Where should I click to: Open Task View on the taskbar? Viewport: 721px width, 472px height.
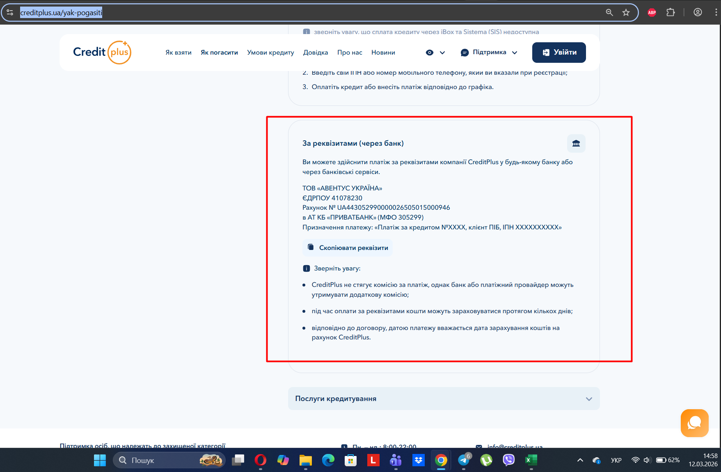pos(238,460)
